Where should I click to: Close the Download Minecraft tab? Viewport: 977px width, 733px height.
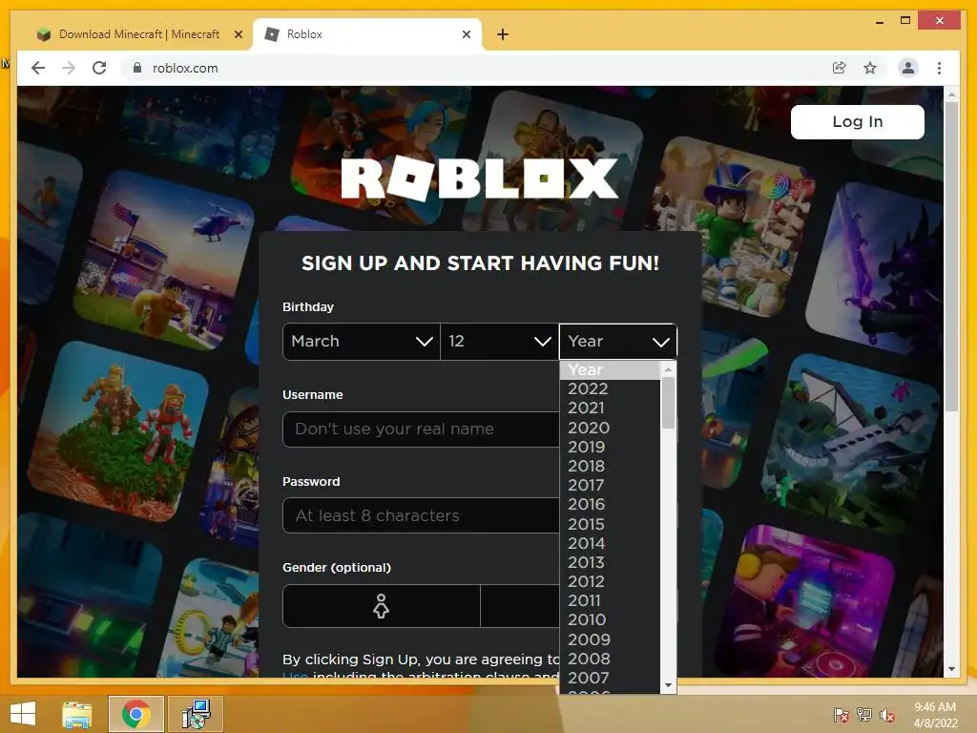(238, 34)
